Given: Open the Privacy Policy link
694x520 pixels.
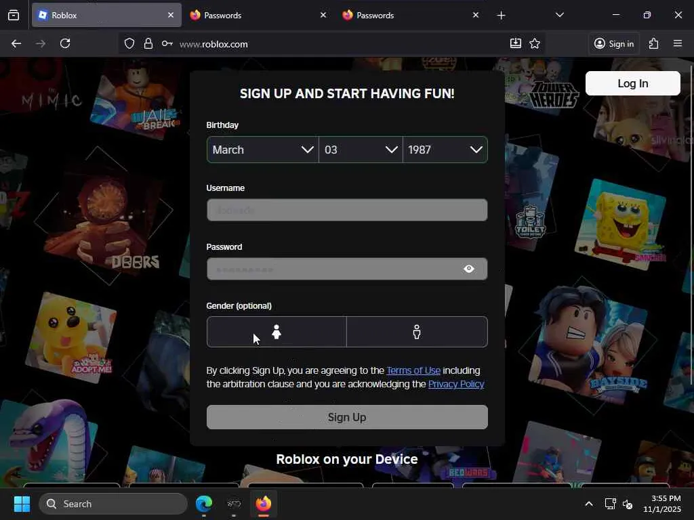Looking at the screenshot, I should (456, 384).
